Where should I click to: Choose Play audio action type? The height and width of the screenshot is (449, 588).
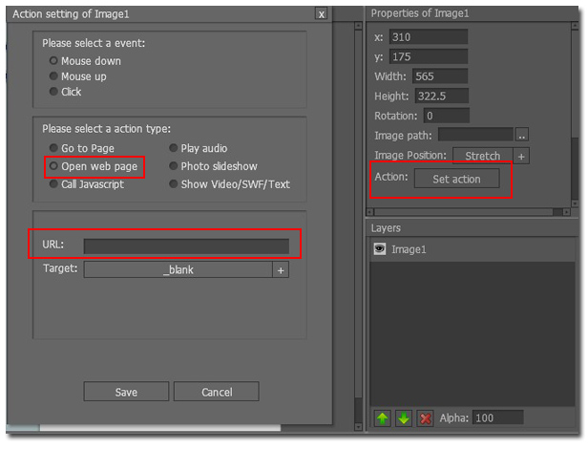point(174,148)
